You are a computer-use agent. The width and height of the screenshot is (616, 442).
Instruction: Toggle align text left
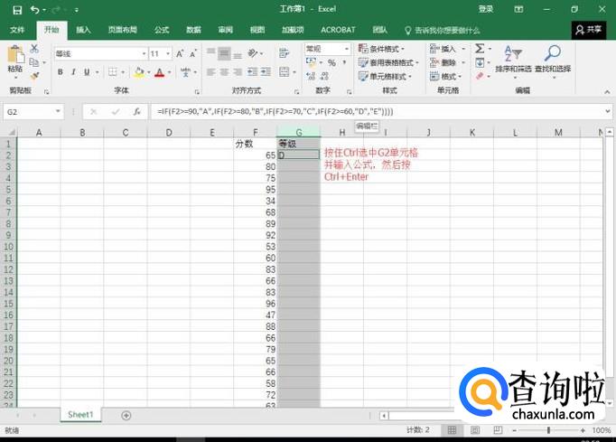coord(211,72)
